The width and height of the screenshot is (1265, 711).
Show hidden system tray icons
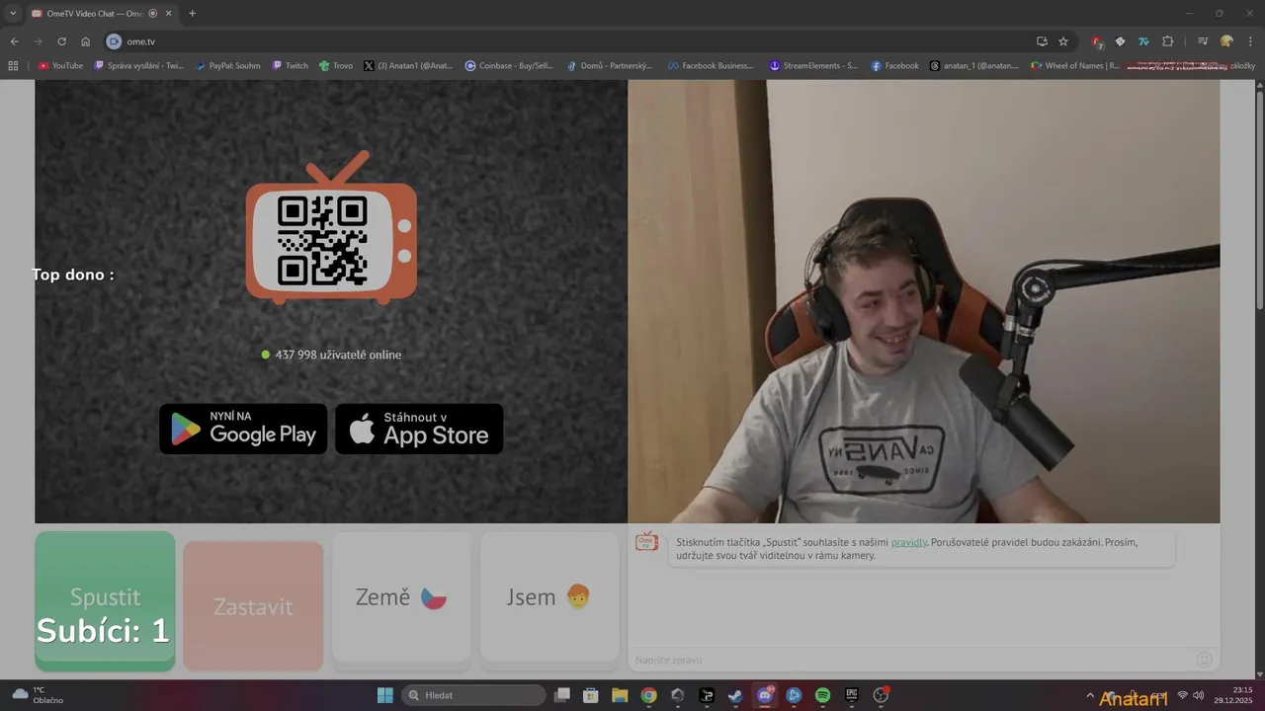(x=1090, y=695)
